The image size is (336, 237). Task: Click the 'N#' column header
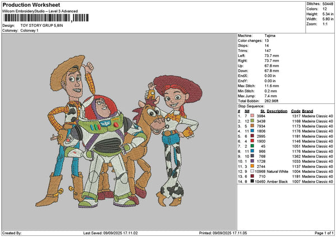tap(247, 111)
